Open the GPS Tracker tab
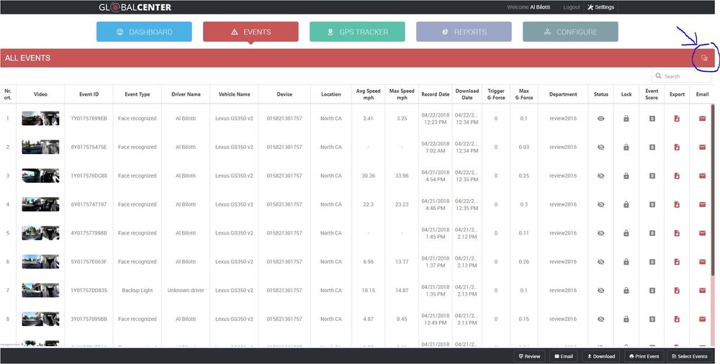The height and width of the screenshot is (364, 720). (357, 32)
